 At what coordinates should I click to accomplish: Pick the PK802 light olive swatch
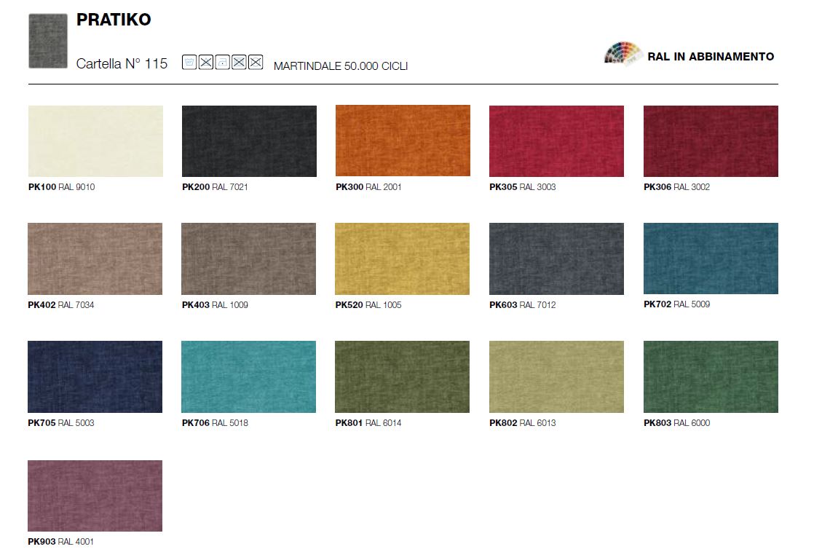[x=556, y=376]
